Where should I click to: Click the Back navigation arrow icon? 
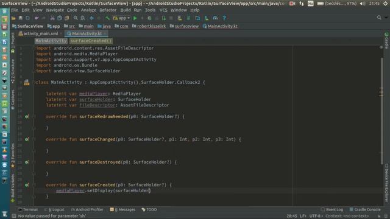[92, 18]
